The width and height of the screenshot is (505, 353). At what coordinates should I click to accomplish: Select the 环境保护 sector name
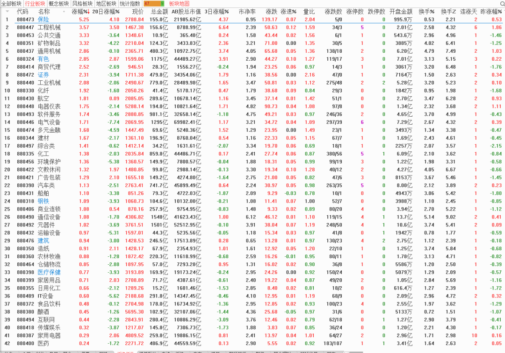[49, 162]
